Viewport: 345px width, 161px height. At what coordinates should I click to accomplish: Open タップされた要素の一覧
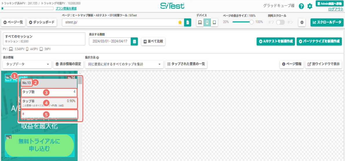coord(186,64)
